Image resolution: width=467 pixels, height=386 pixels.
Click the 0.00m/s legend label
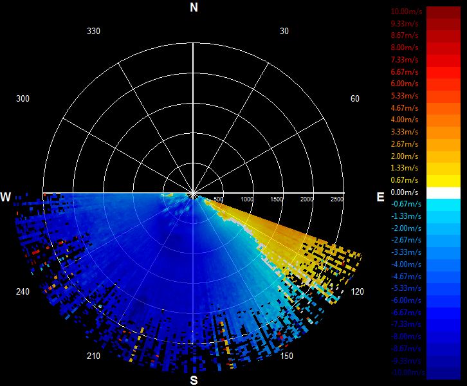coord(405,192)
